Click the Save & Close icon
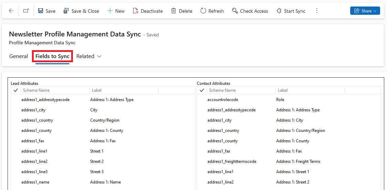Viewport: 387px width, 190px height. click(x=66, y=11)
